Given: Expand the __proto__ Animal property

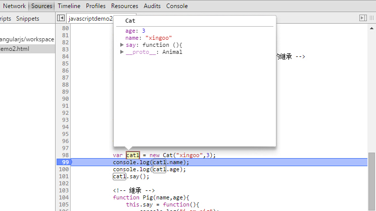Looking at the screenshot, I should [122, 52].
